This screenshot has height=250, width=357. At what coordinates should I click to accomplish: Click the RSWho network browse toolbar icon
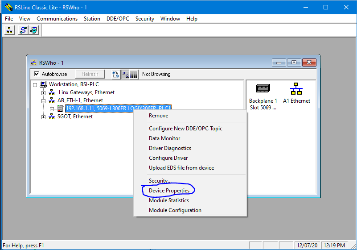coord(9,30)
